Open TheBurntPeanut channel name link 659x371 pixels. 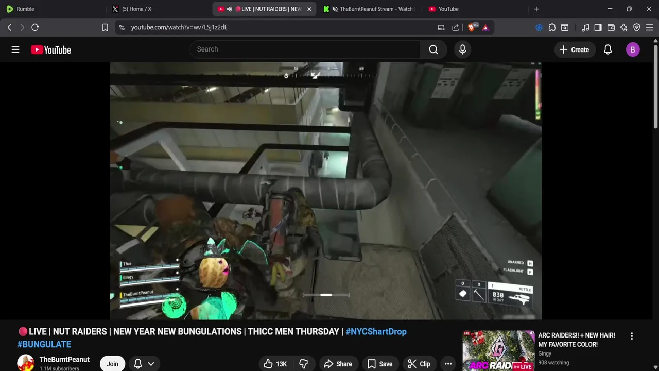pos(64,360)
